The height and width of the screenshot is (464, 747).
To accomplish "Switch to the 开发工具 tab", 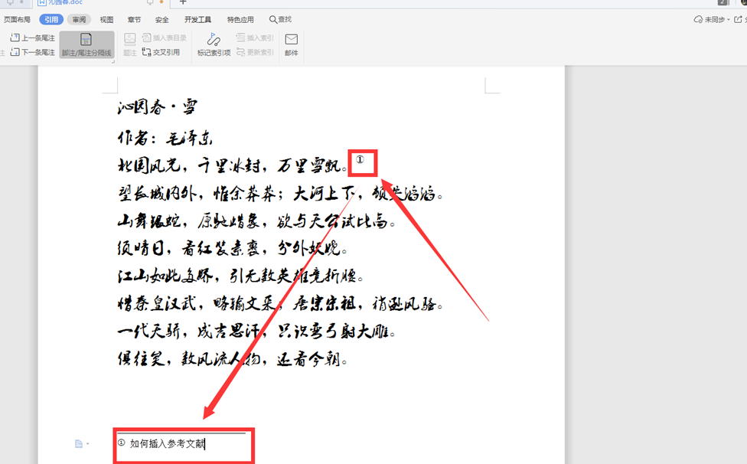I will [197, 20].
